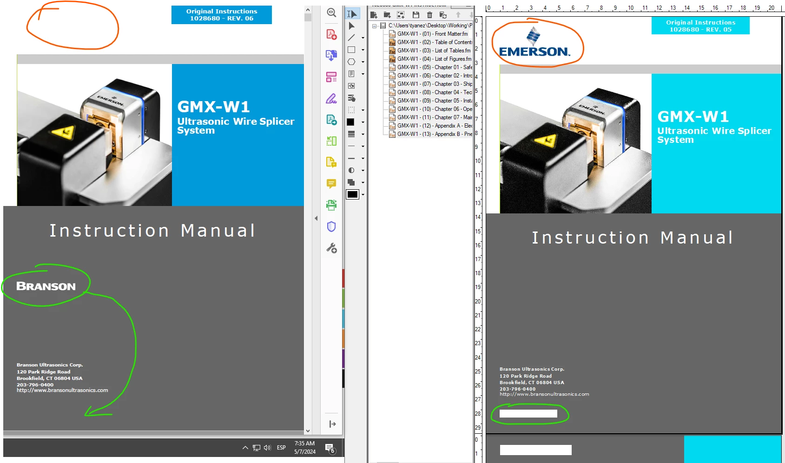Click the black fill color swatch

click(x=351, y=122)
